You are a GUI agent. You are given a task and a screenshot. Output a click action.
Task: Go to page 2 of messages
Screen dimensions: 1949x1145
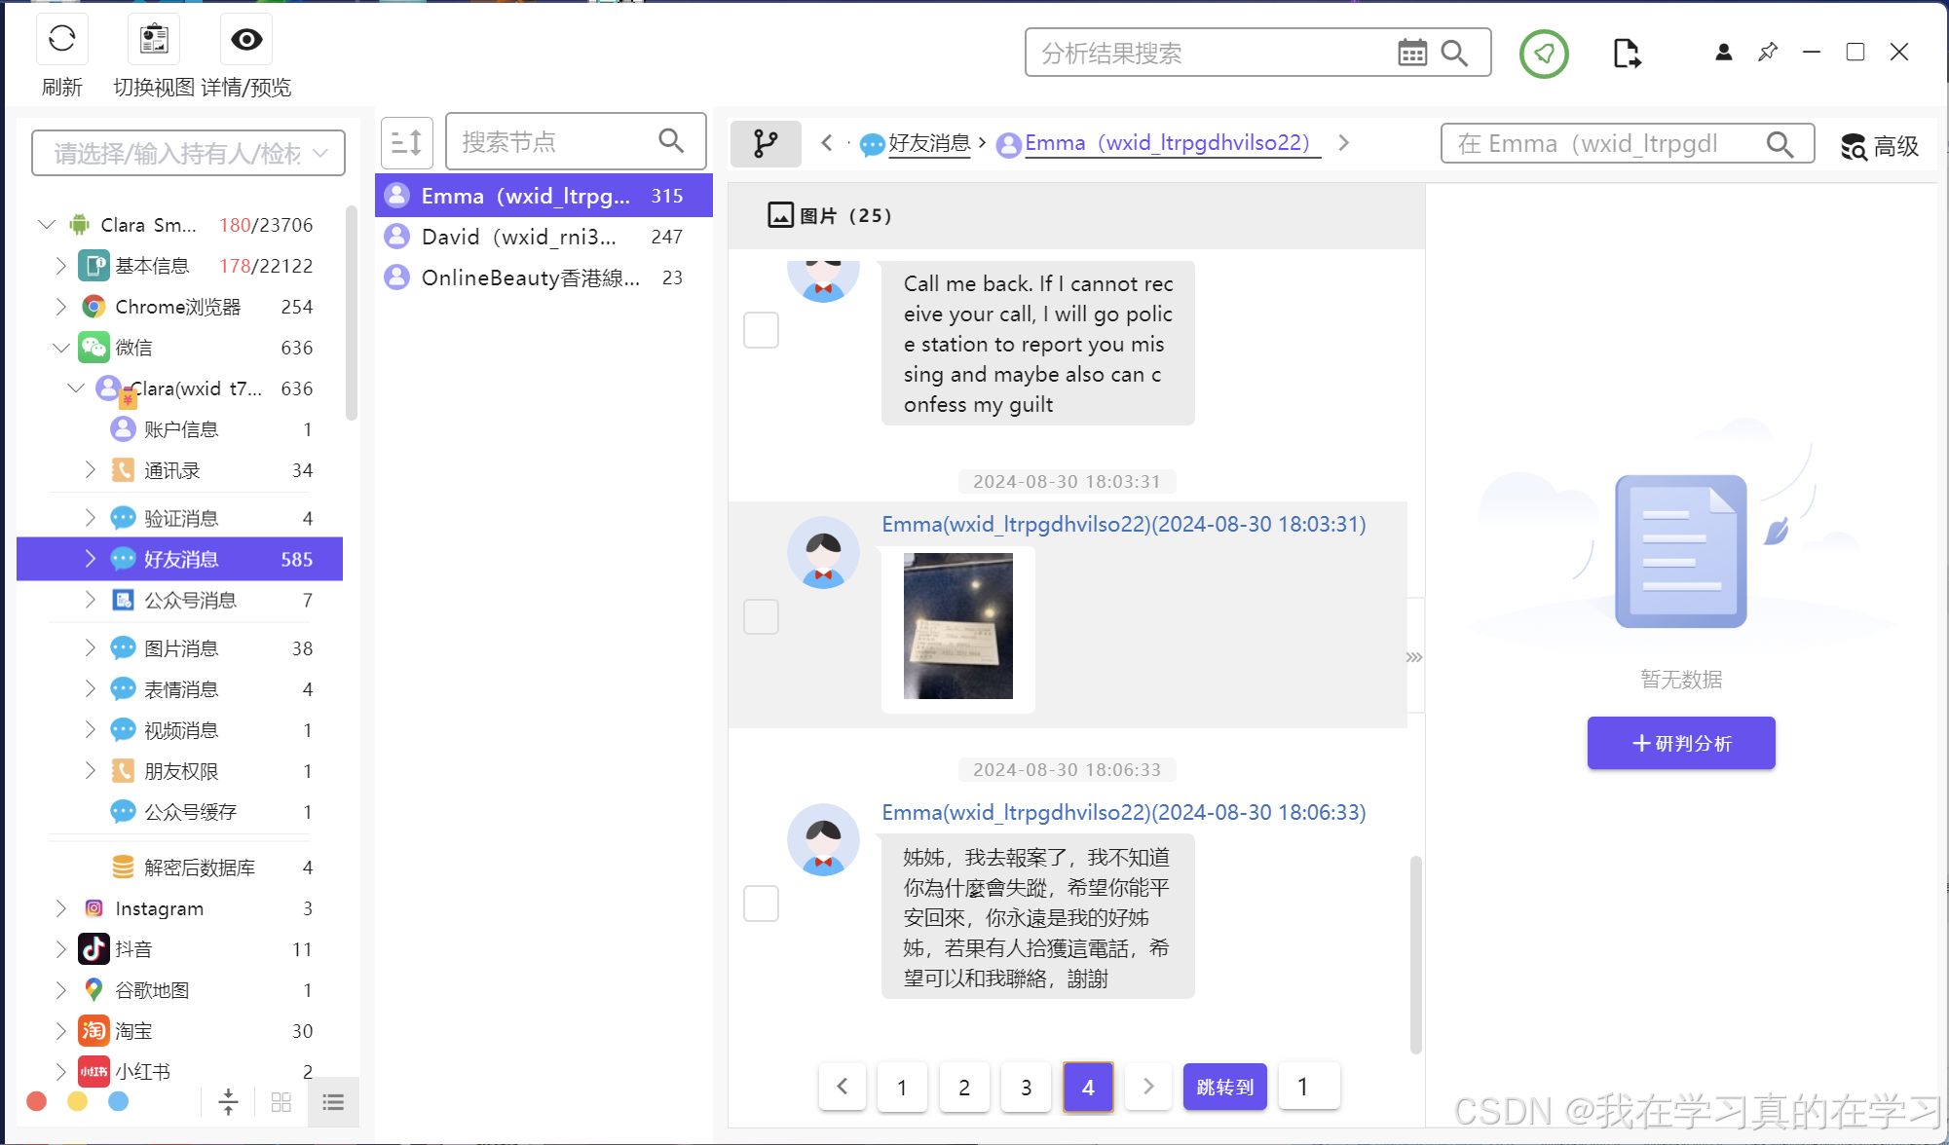tap(963, 1087)
